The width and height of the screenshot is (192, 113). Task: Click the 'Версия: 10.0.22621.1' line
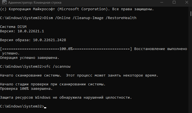22,31
